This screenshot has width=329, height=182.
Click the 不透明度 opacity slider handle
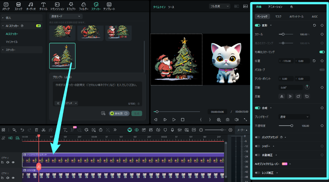click(292, 126)
